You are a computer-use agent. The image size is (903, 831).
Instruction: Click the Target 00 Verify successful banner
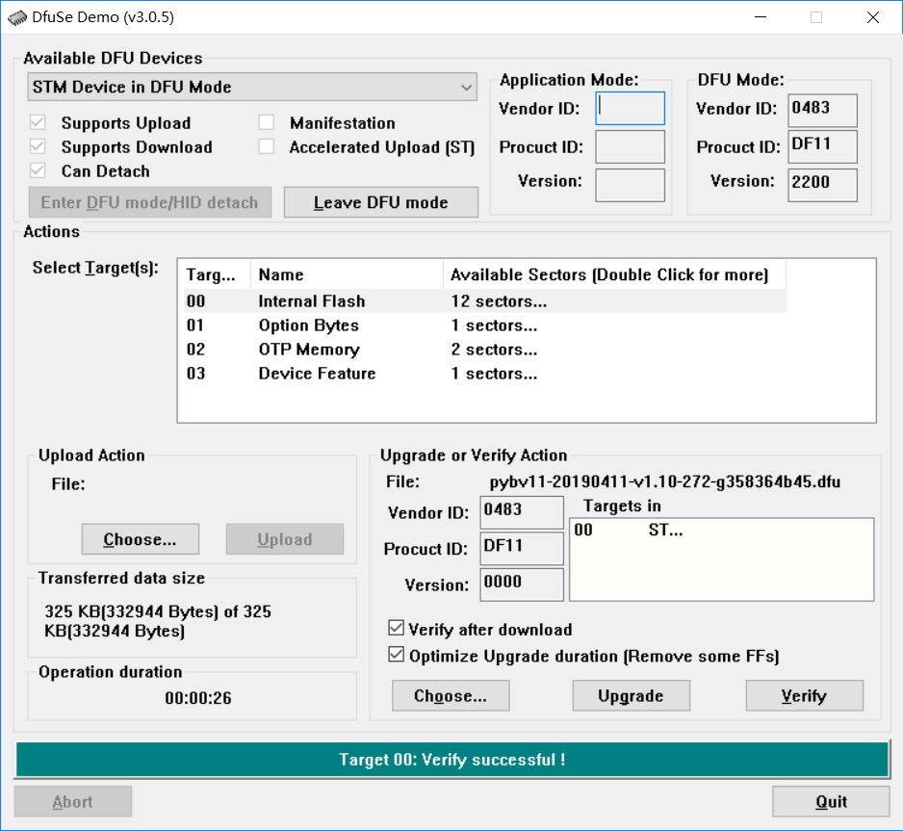click(451, 759)
